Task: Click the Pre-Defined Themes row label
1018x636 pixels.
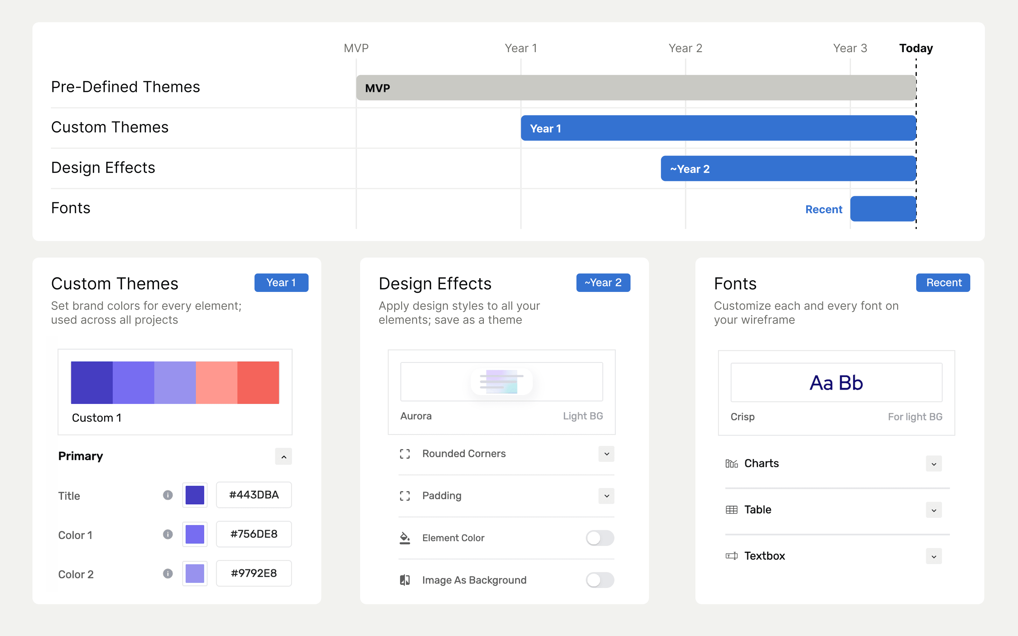Action: [125, 87]
